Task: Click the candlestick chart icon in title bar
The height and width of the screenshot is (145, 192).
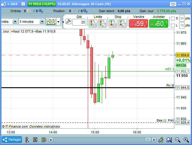Action: (3, 4)
